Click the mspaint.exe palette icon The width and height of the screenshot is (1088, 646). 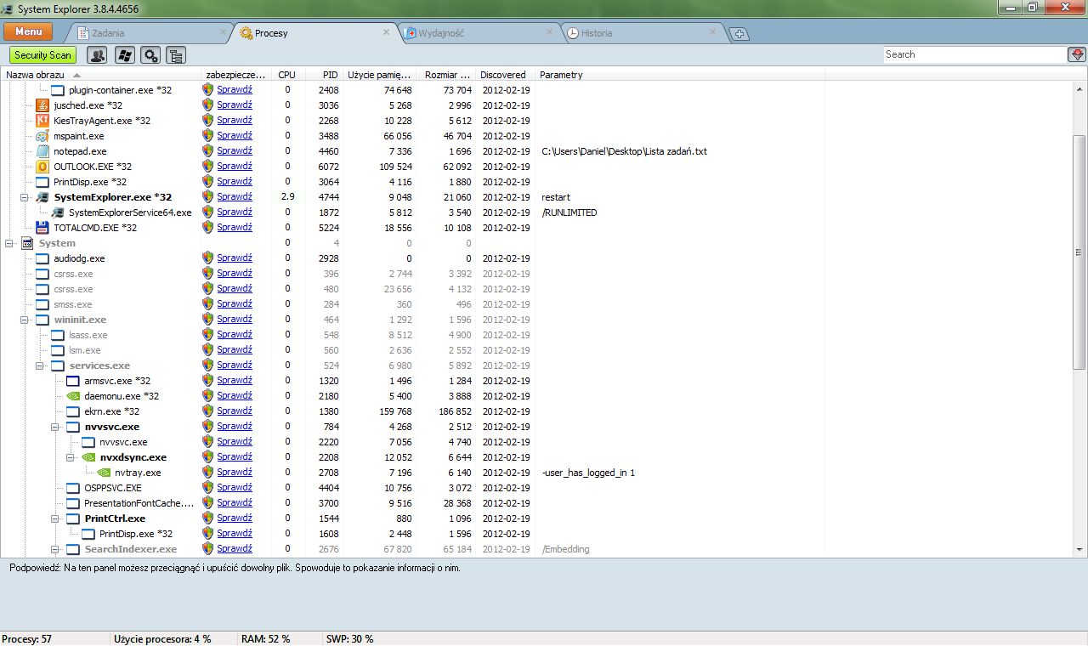point(42,136)
